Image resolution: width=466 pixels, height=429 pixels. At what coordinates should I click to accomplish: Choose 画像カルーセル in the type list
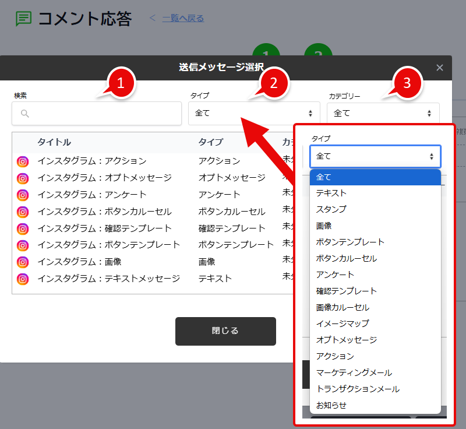tap(343, 307)
